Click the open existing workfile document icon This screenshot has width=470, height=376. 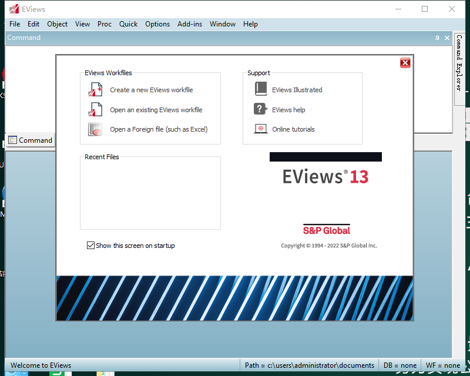click(95, 109)
